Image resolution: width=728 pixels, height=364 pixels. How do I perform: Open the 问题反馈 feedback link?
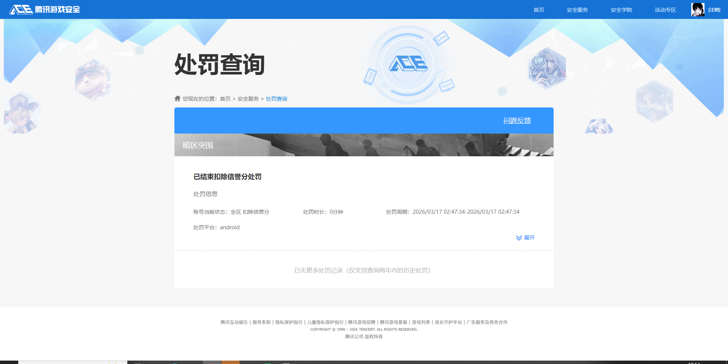(x=517, y=121)
